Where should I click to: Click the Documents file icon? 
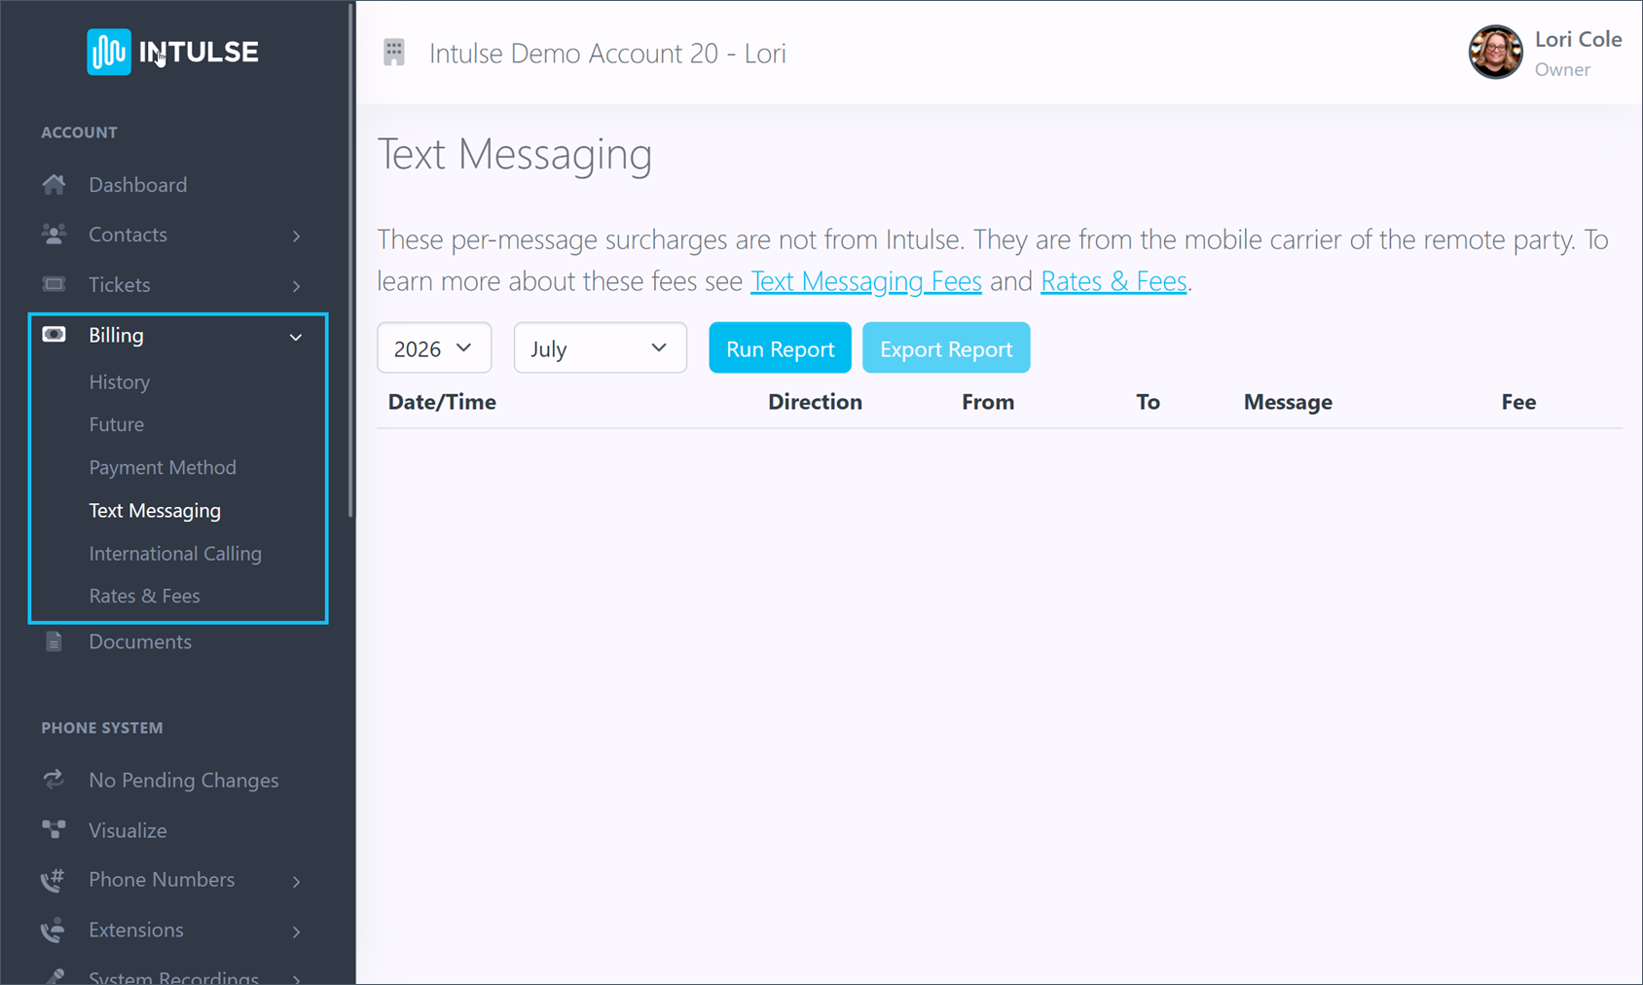coord(54,641)
